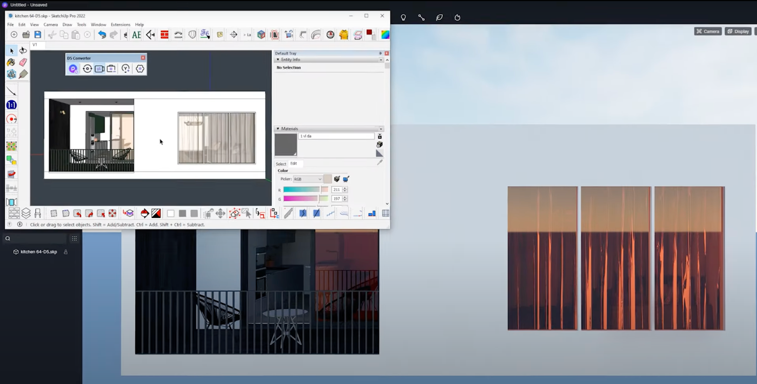757x384 pixels.
Task: Open the D5 Display button
Action: click(x=738, y=31)
